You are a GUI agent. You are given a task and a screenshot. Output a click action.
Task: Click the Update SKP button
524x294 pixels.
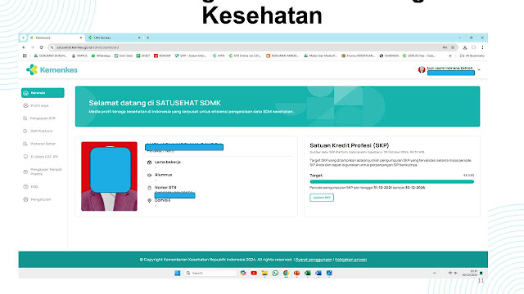[x=322, y=198]
